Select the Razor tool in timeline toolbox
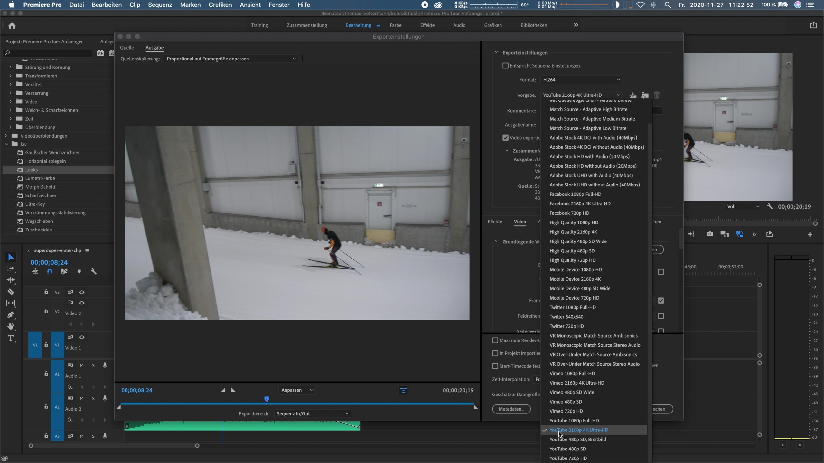This screenshot has width=824, height=463. point(11,292)
